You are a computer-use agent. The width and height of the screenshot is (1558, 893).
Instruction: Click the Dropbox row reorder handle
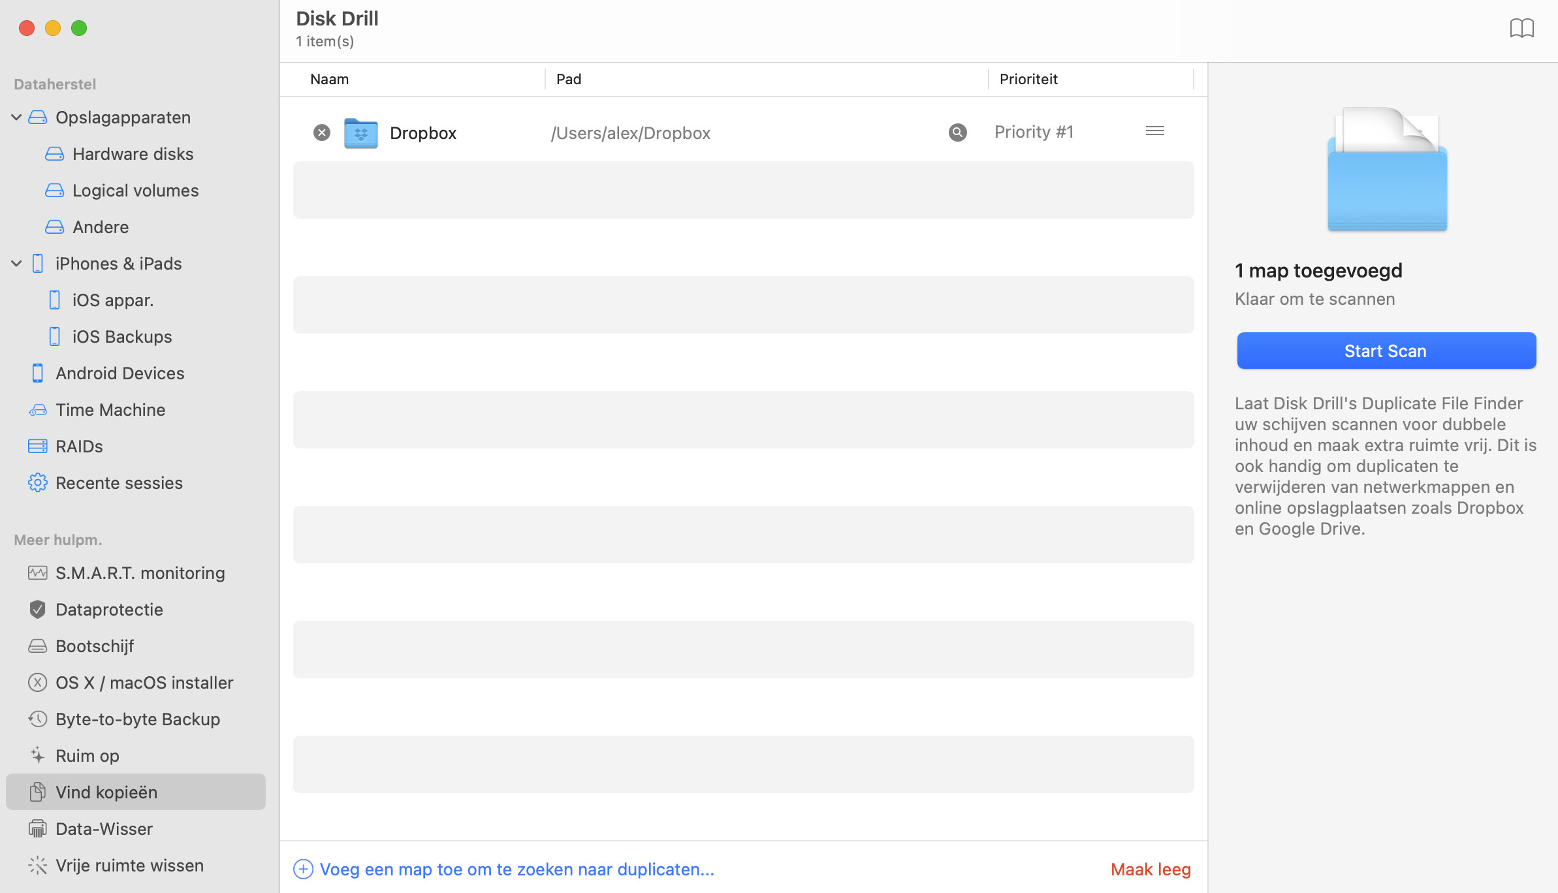pos(1155,131)
